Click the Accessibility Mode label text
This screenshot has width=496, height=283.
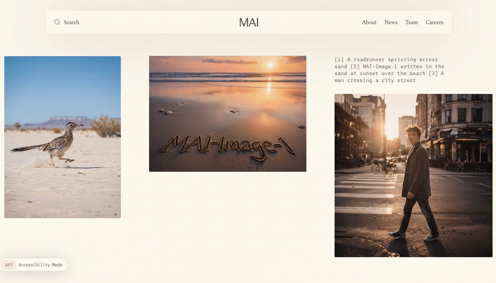pos(40,265)
